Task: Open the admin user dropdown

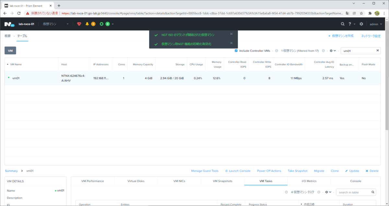Action: point(376,24)
